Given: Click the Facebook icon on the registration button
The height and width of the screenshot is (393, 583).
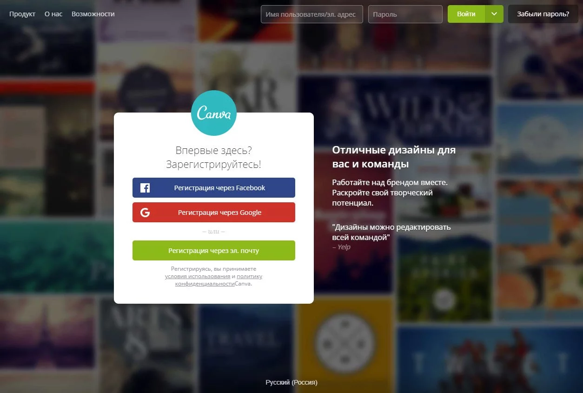Looking at the screenshot, I should pos(145,188).
